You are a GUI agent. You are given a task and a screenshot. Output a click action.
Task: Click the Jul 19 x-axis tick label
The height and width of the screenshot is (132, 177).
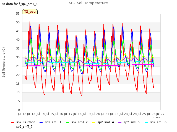(x=87, y=114)
